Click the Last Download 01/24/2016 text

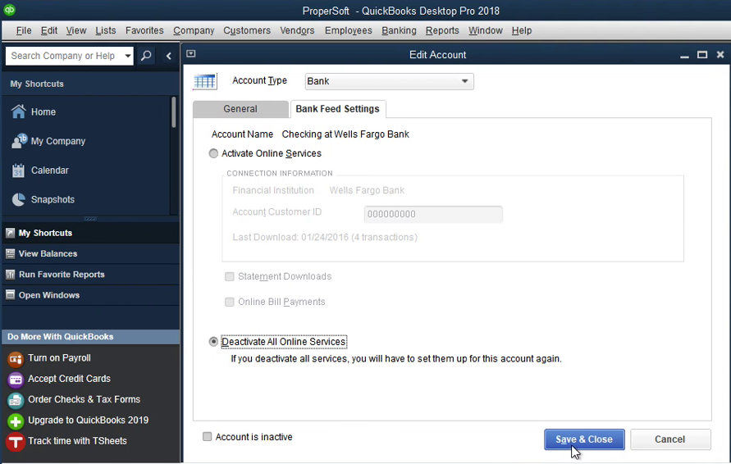[x=325, y=237]
